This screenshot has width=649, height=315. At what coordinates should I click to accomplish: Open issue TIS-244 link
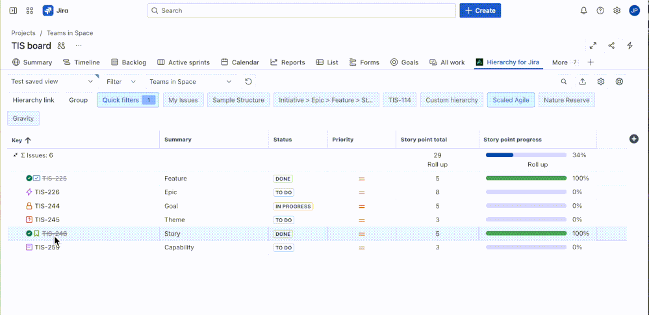[47, 206]
